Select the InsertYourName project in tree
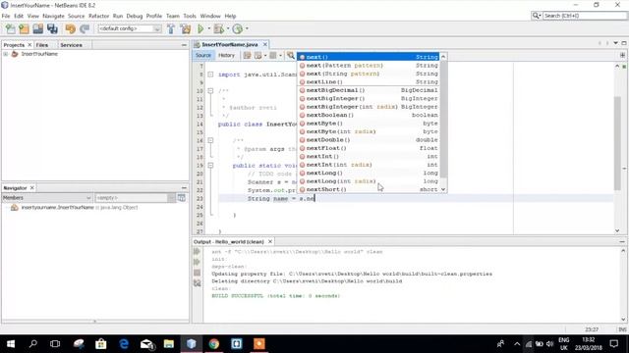Viewport: 629px width, 353px height. 39,54
